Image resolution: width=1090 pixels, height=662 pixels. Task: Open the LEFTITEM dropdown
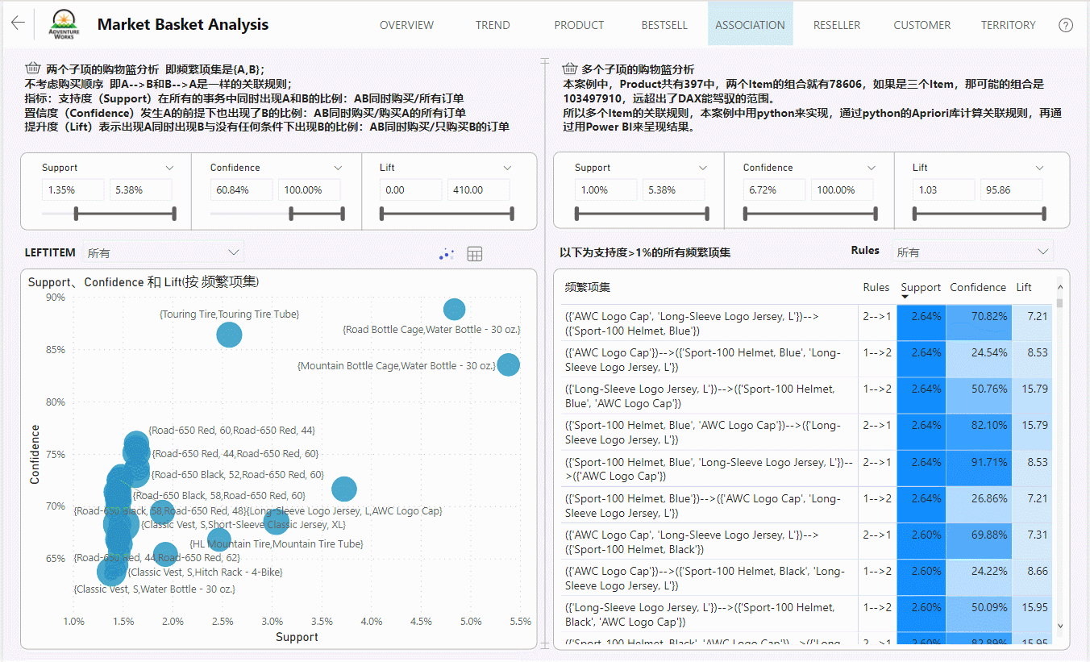coord(162,253)
